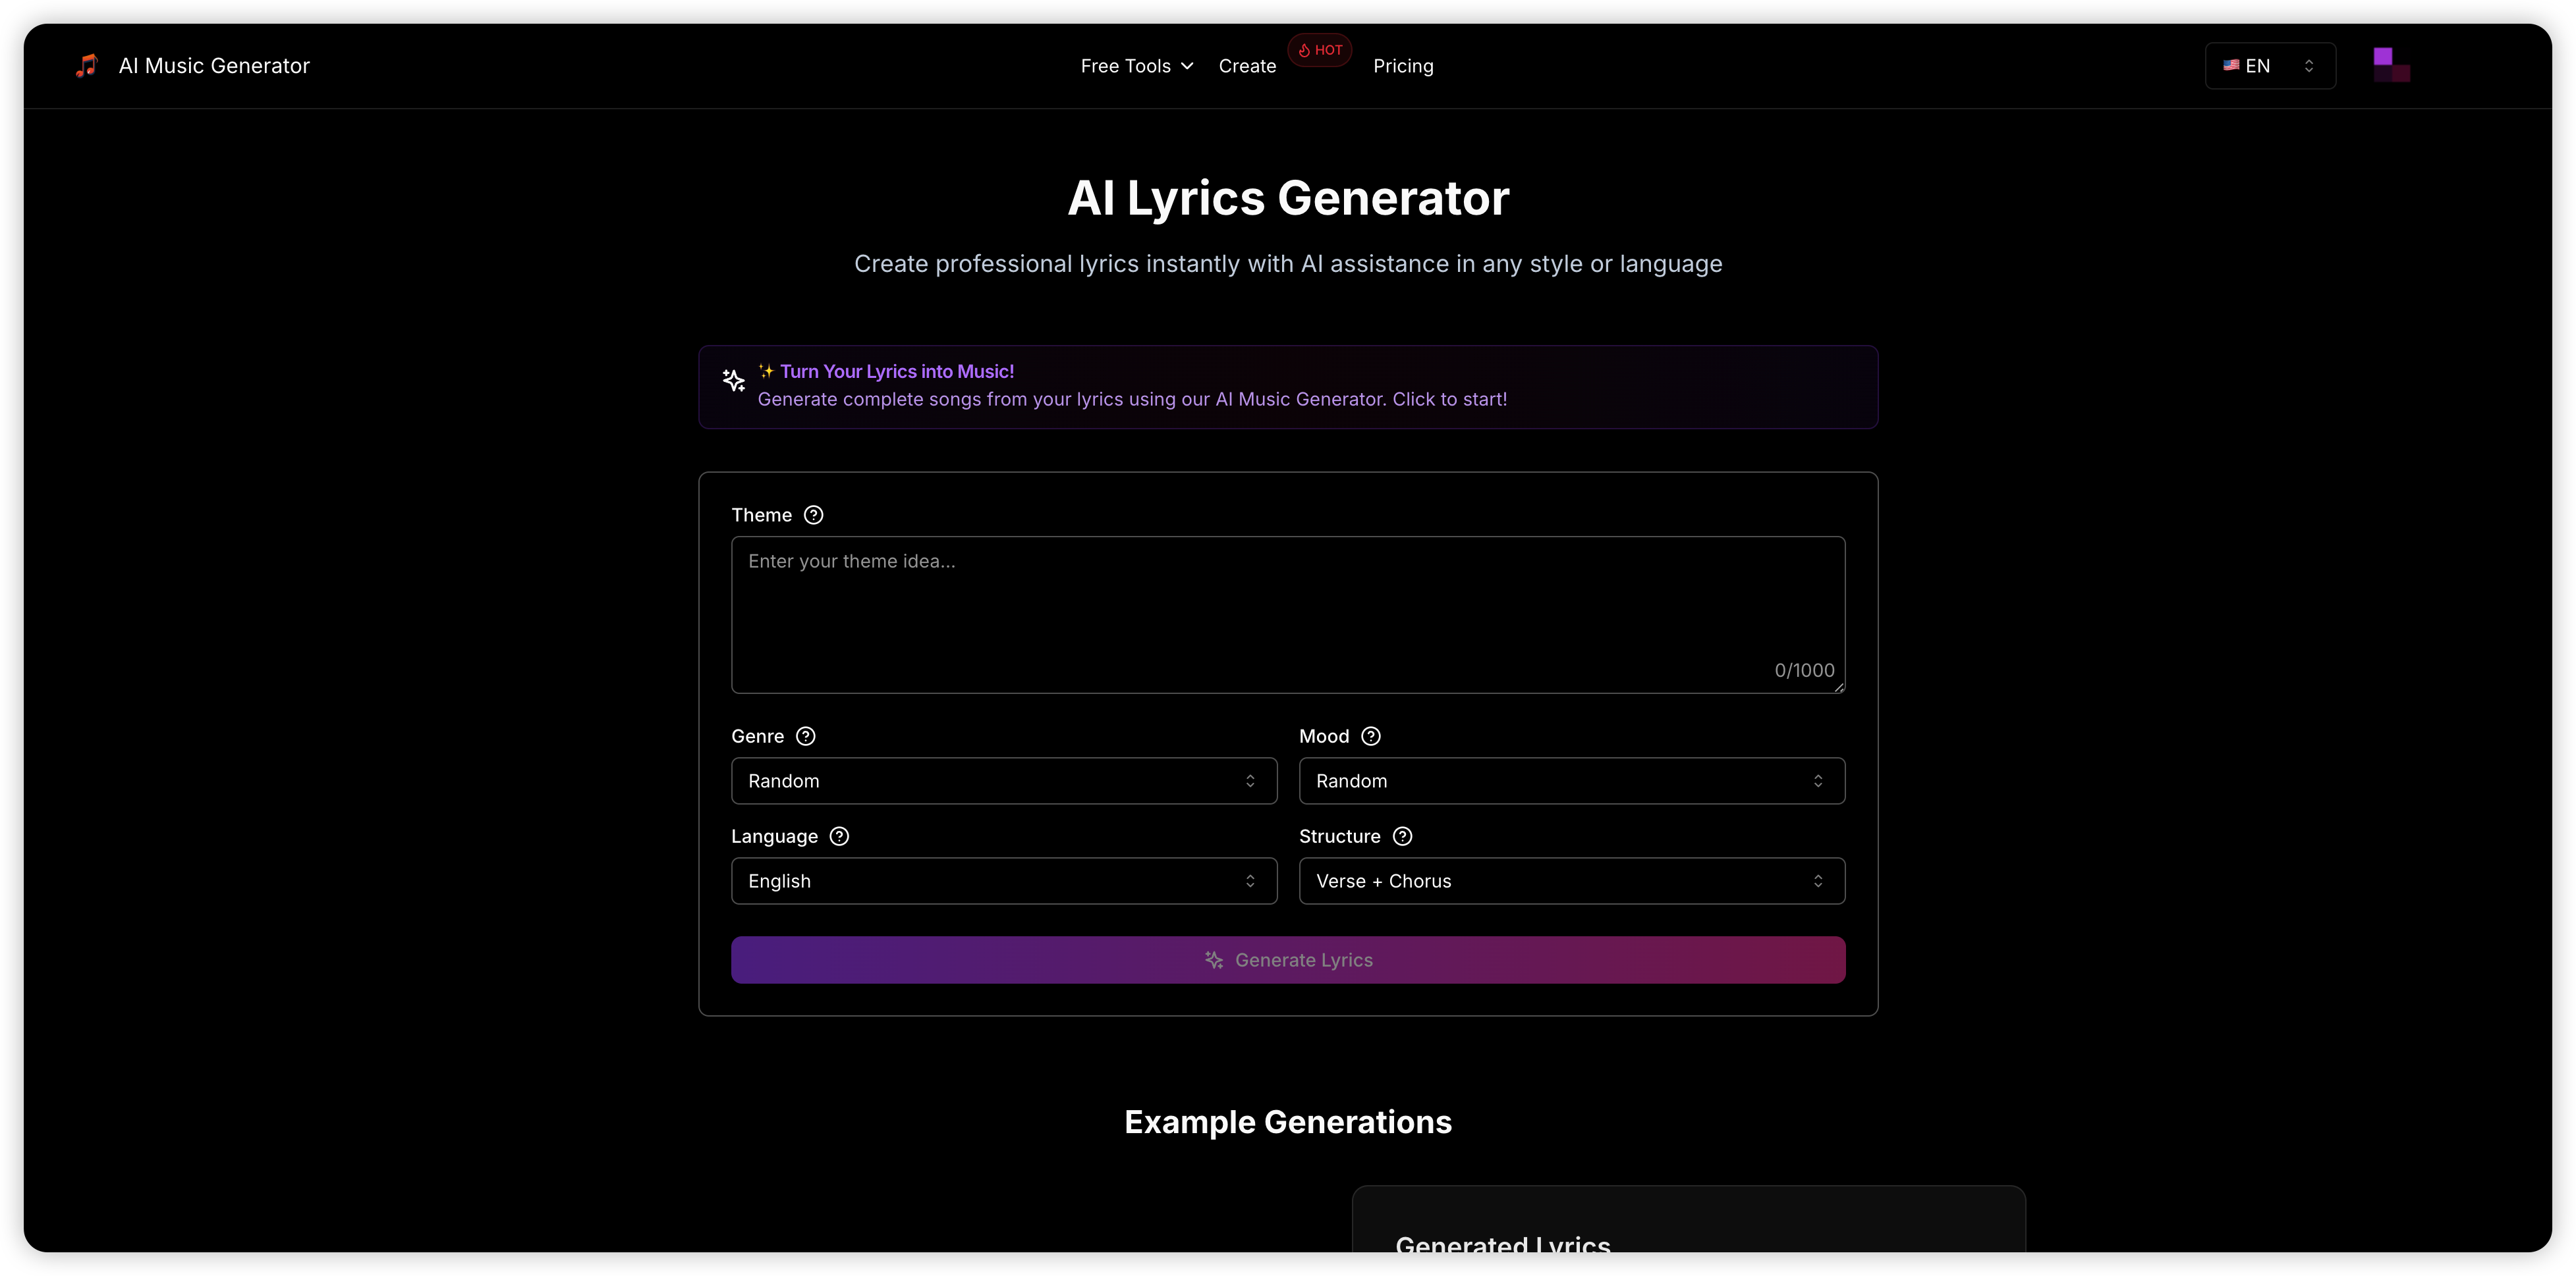Click the purple avatar icon at top right
This screenshot has height=1276, width=2576.
[x=2391, y=64]
